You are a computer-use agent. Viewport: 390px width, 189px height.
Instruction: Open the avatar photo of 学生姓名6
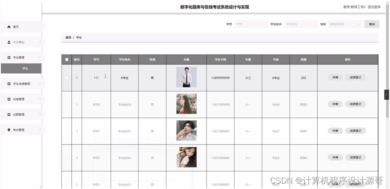pos(186,157)
